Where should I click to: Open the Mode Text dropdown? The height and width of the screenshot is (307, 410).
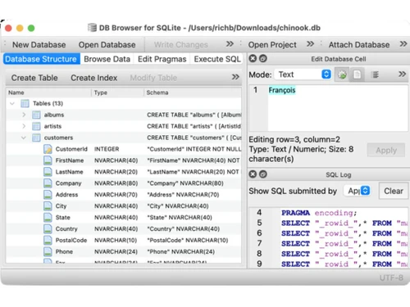click(x=303, y=74)
